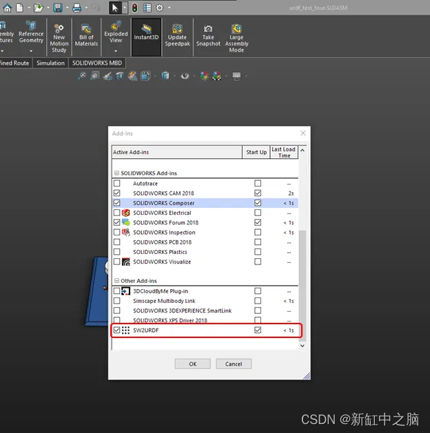The image size is (430, 433).
Task: Enable Large Assembly Mode
Action: point(236,38)
